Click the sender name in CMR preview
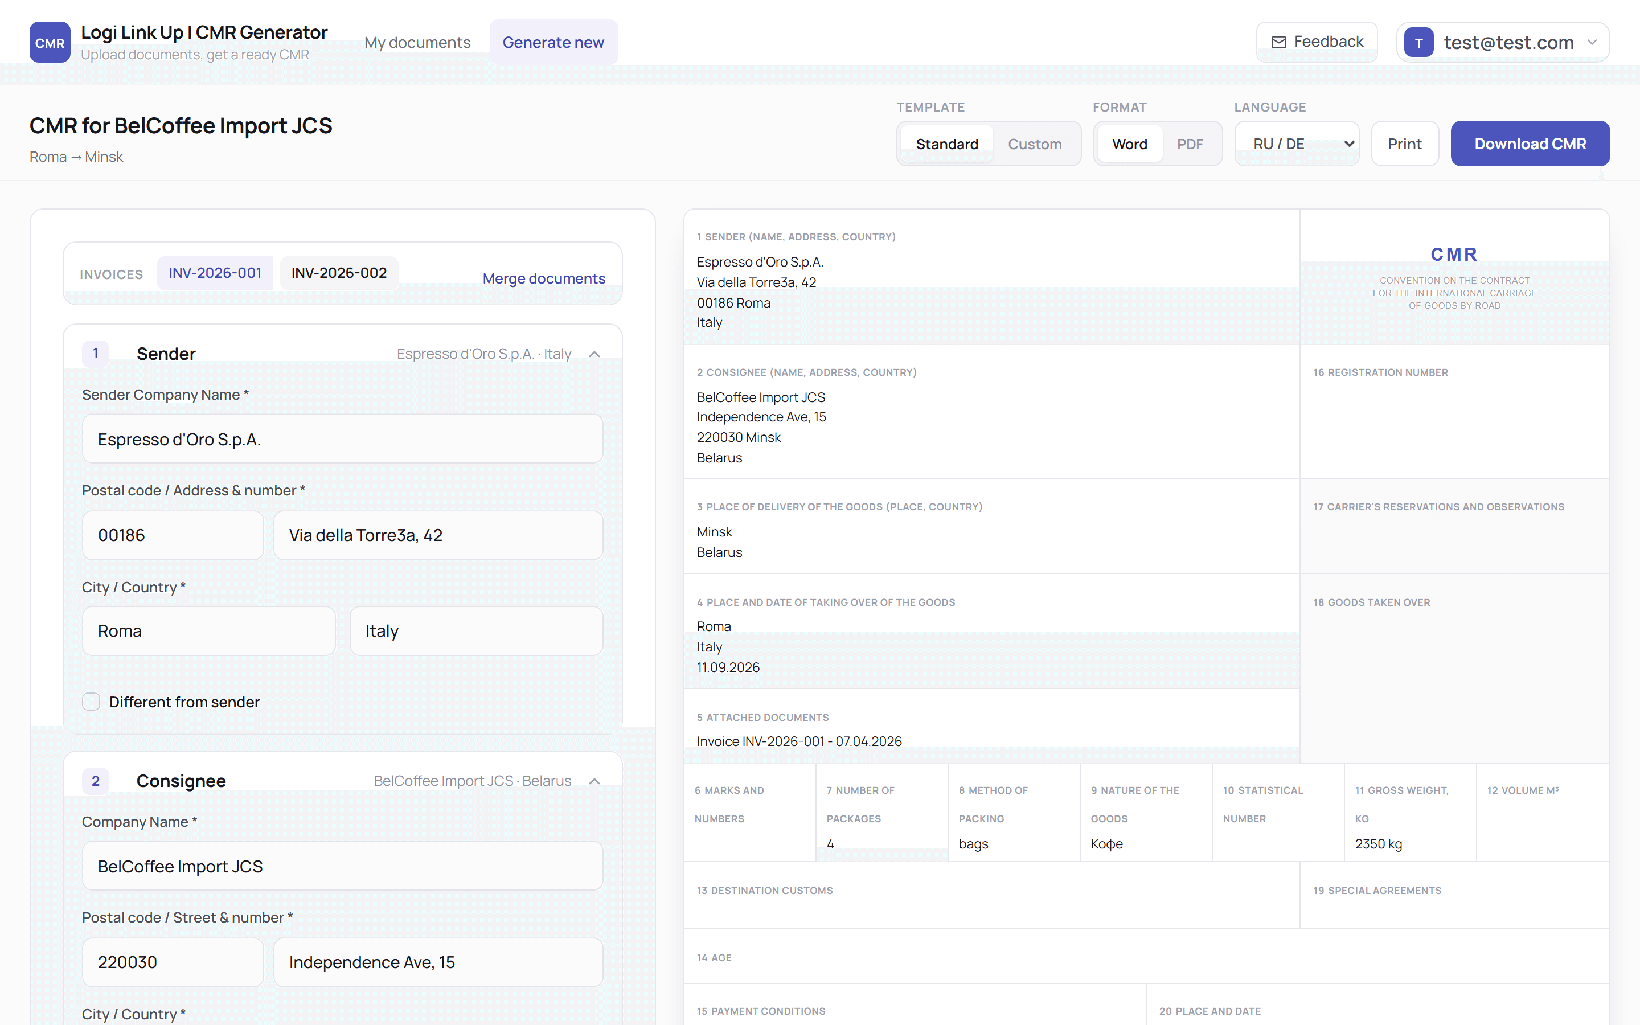 tap(760, 262)
